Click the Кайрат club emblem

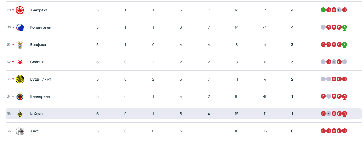[20, 114]
